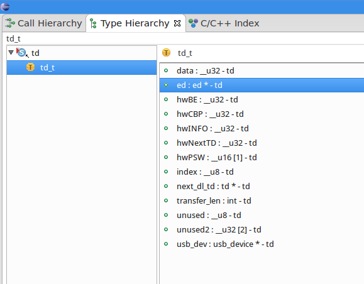
Task: Click the field icon next to hwPSW
Action: [x=166, y=157]
